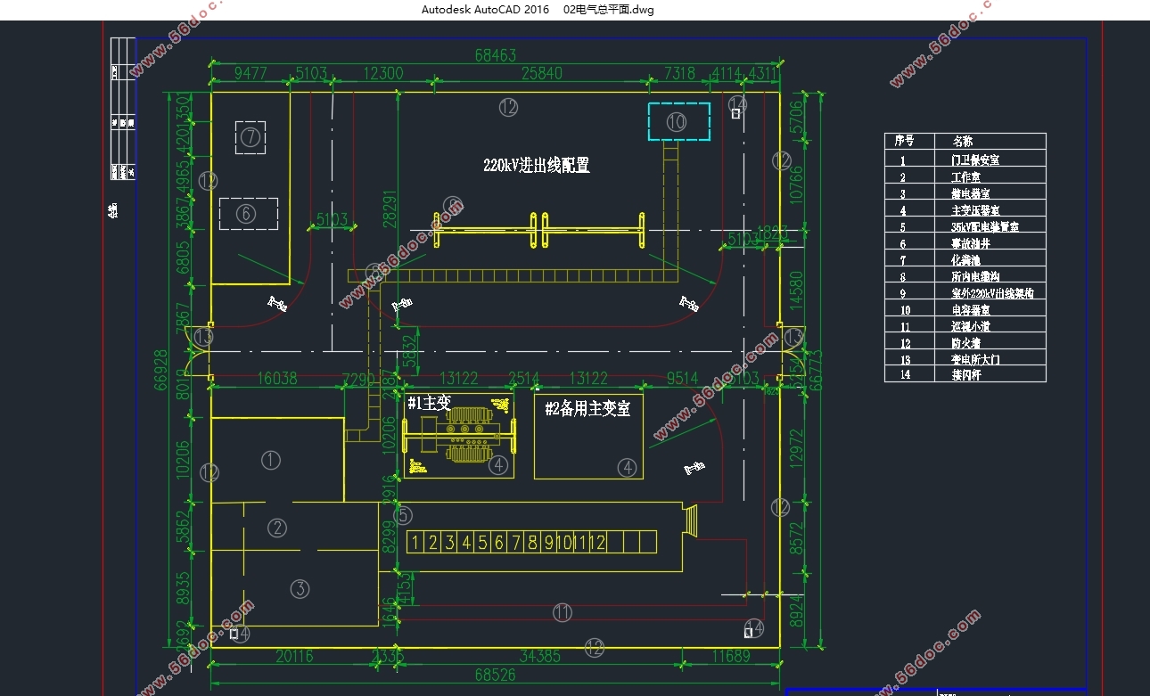Click circled marker 3 relay room
Viewport: 1150px width, 696px height.
click(300, 588)
